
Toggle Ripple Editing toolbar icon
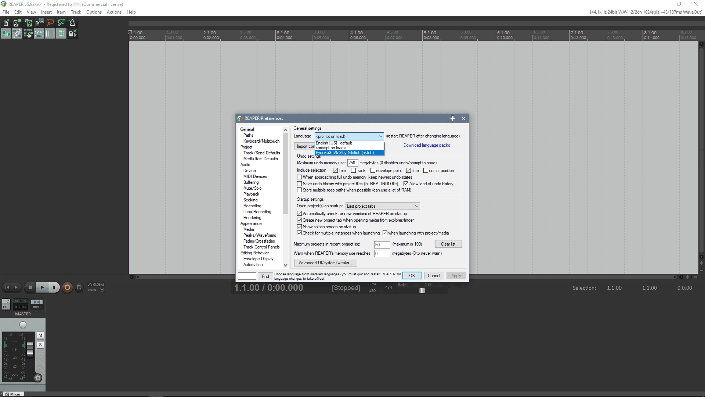pyautogui.click(x=28, y=34)
